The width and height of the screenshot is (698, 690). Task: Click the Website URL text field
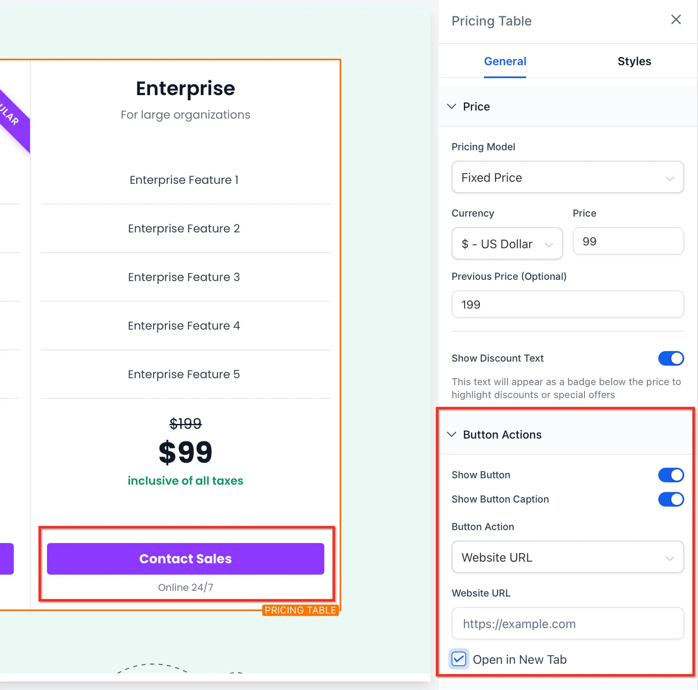click(x=568, y=624)
